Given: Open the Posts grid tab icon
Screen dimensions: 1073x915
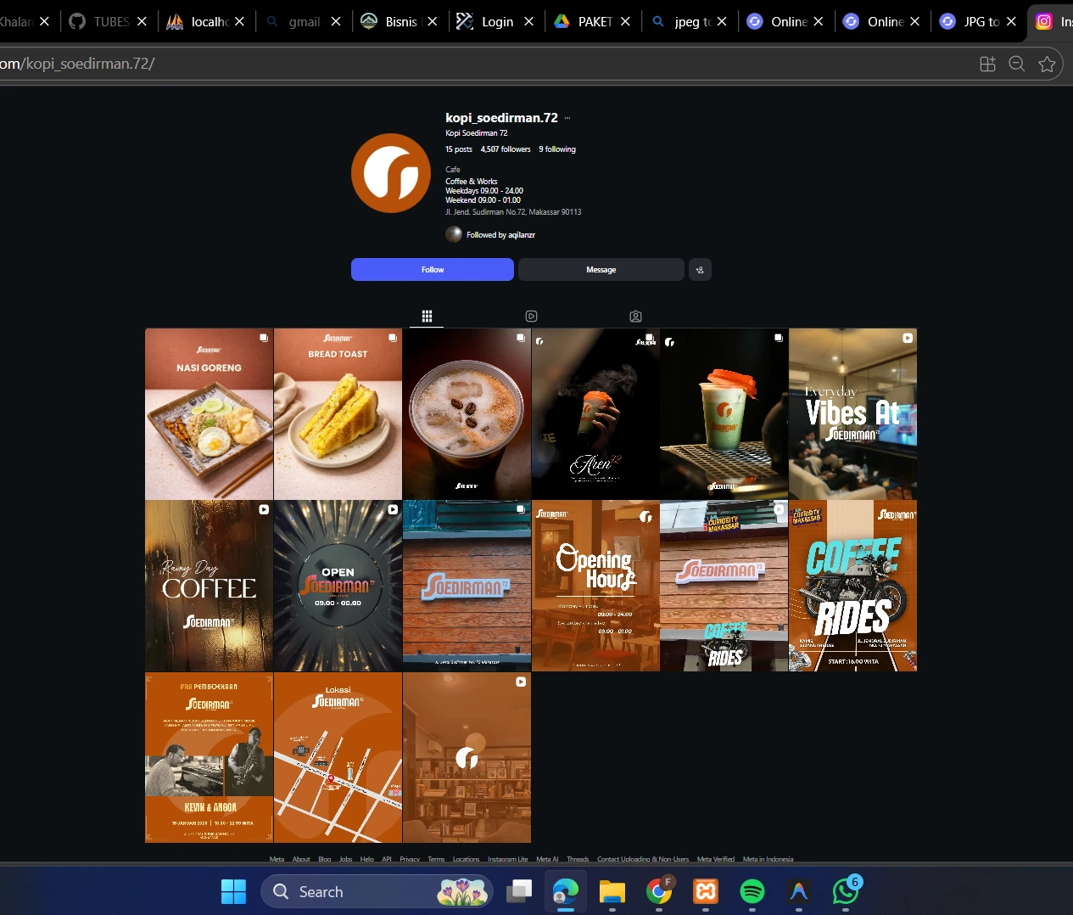Looking at the screenshot, I should (427, 316).
